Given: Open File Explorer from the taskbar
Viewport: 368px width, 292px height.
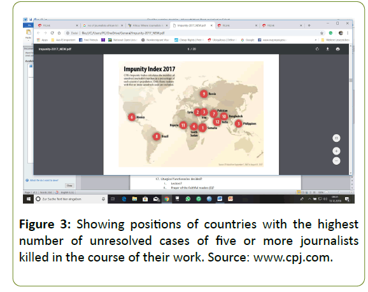Looking at the screenshot, I should tap(134, 199).
